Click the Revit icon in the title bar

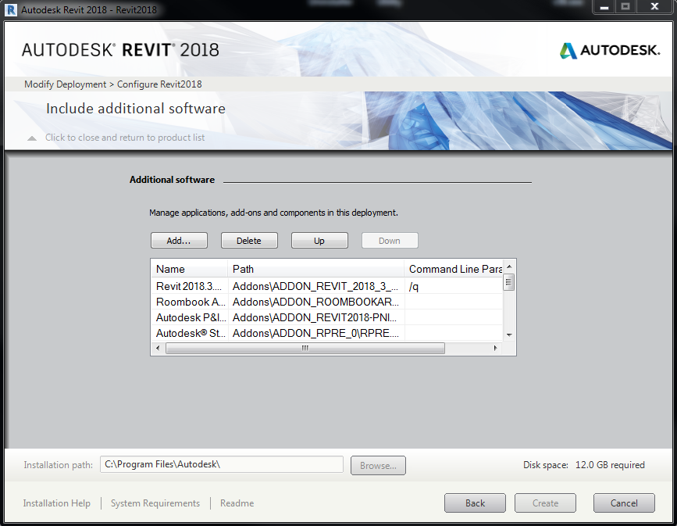(x=10, y=9)
